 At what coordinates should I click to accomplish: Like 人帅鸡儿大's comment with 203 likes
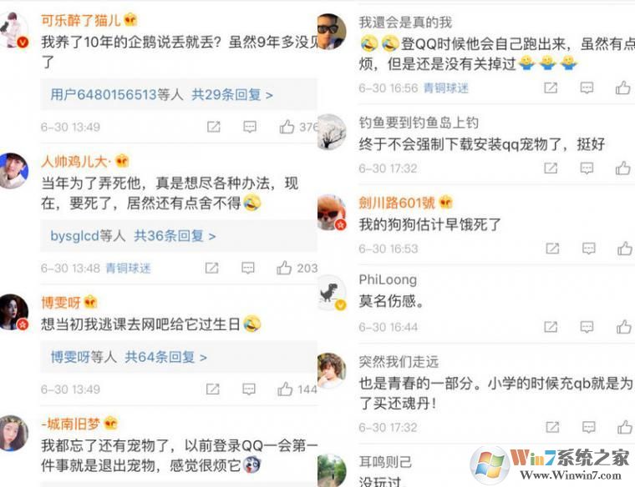tap(284, 268)
